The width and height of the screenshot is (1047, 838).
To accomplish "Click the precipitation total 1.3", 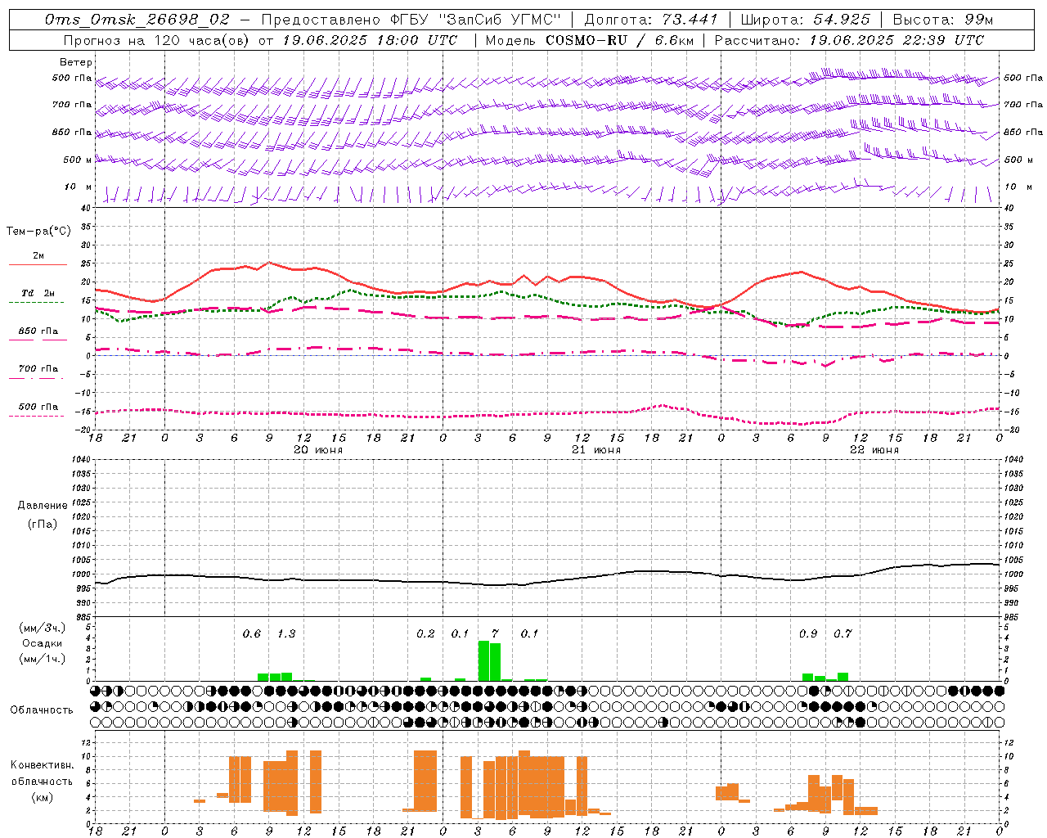I will [286, 633].
